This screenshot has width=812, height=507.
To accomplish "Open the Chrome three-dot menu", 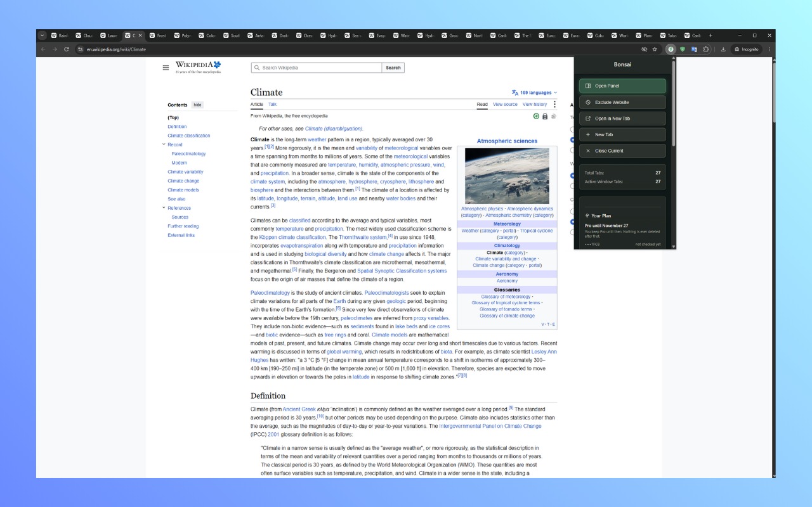I will click(769, 49).
